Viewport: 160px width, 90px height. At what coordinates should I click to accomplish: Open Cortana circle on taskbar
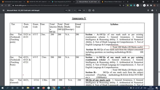pos(12,88)
